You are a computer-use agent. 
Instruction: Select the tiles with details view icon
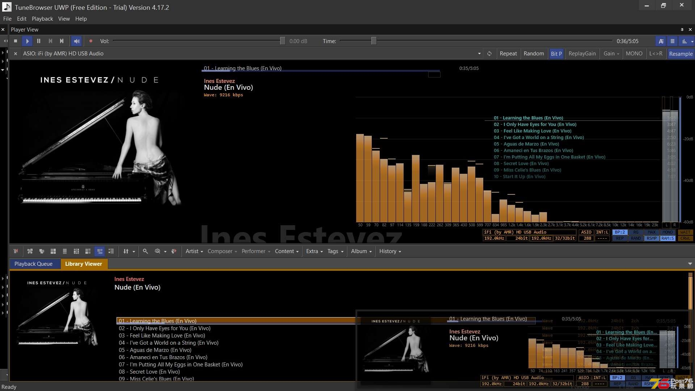[x=88, y=251]
